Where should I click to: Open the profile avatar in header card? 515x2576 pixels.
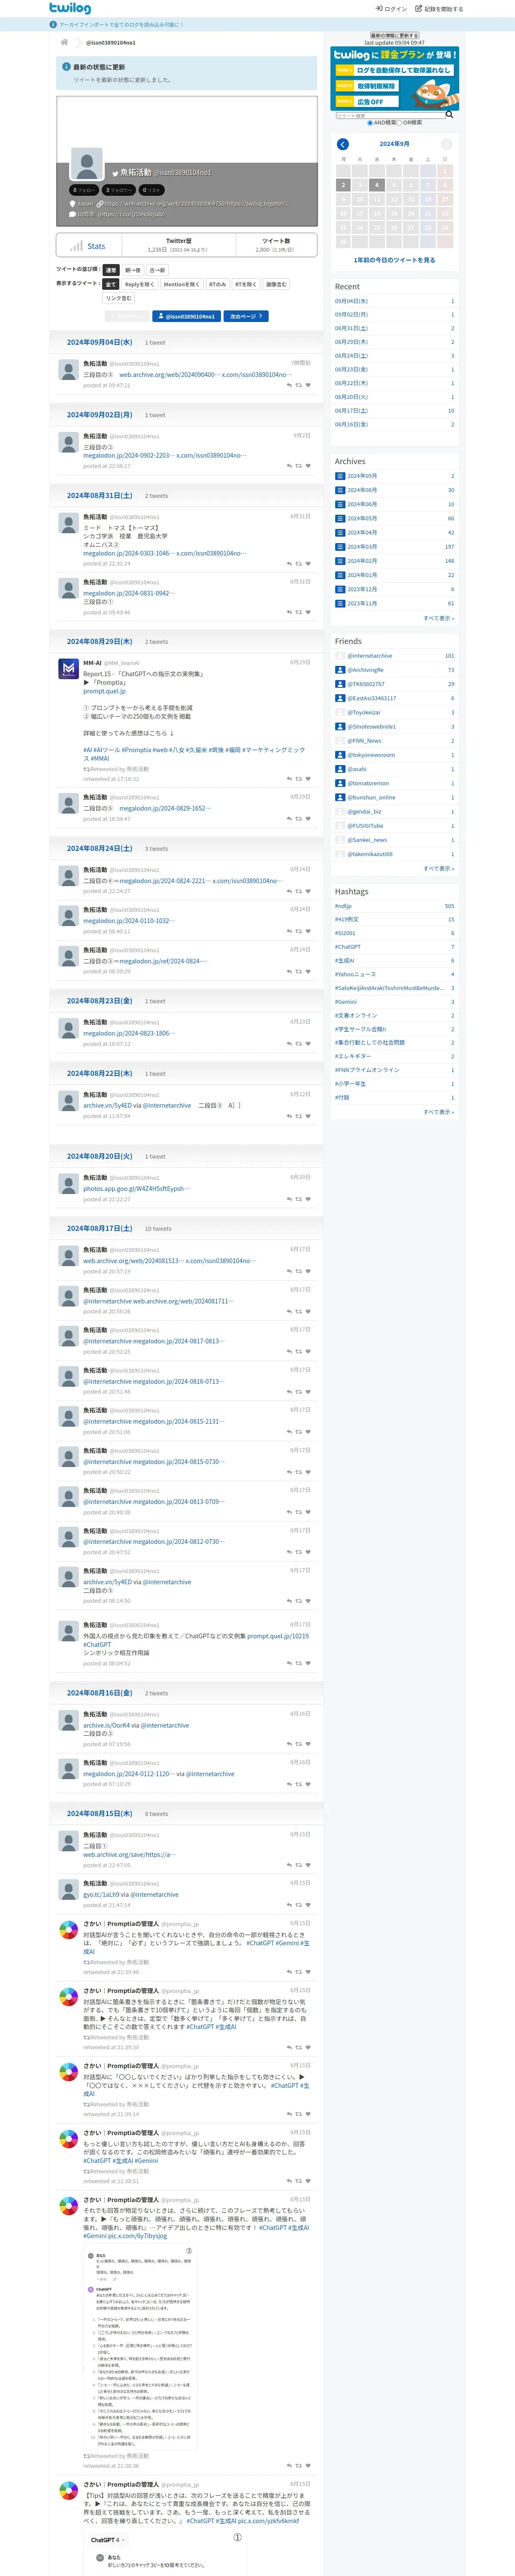[87, 164]
